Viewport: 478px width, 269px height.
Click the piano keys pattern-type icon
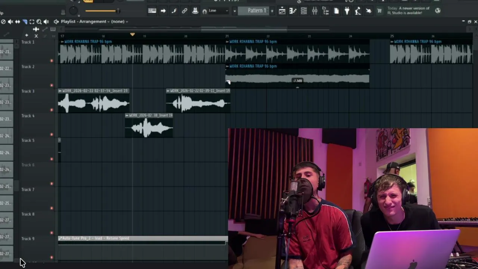(53, 29)
